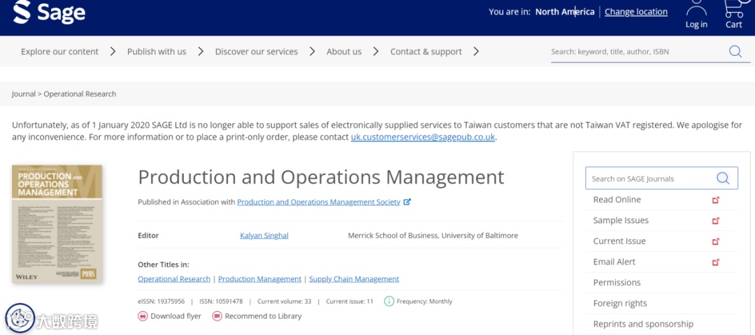Open Operational Research title link
The height and width of the screenshot is (335, 755).
(x=174, y=278)
